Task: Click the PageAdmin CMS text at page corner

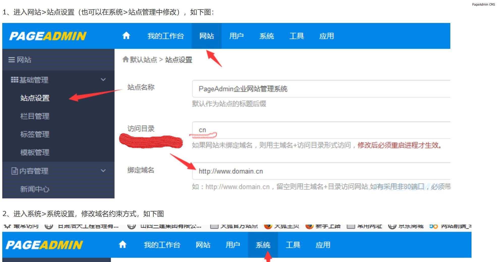Action: pyautogui.click(x=484, y=5)
